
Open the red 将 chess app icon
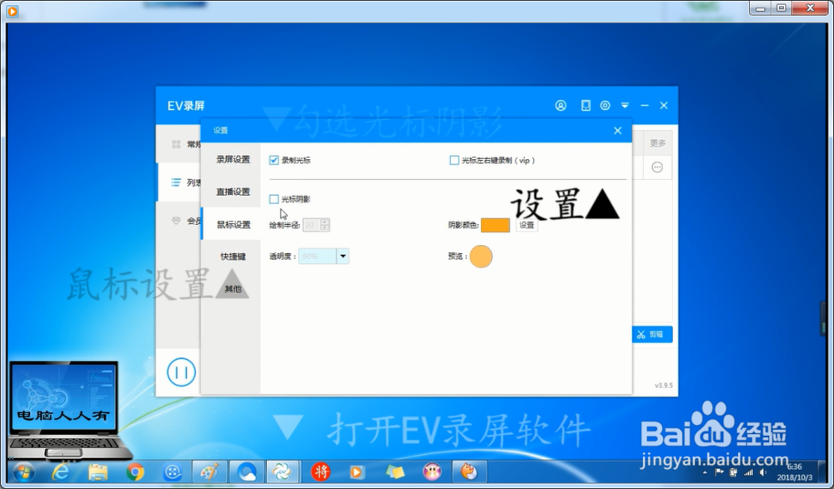tap(321, 472)
